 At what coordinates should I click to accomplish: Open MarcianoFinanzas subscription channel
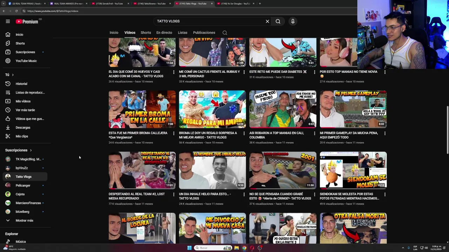click(24, 203)
